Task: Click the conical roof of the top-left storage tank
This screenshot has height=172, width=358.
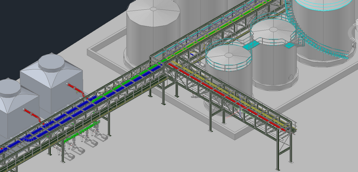Action: pos(153,13)
